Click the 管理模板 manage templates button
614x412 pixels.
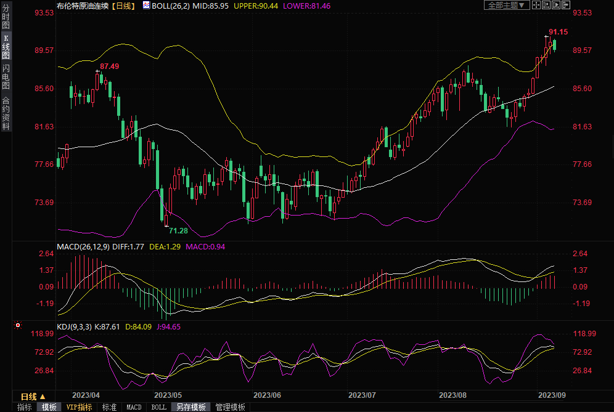coord(229,407)
